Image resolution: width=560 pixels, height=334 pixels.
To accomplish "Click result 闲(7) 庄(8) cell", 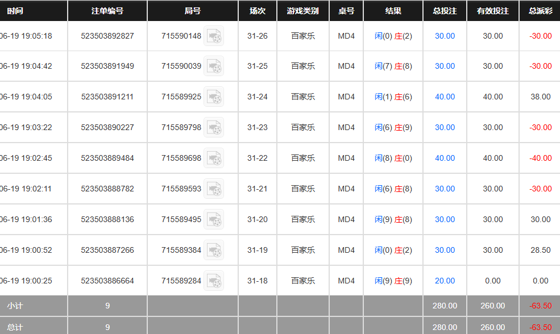I will 393,66.
